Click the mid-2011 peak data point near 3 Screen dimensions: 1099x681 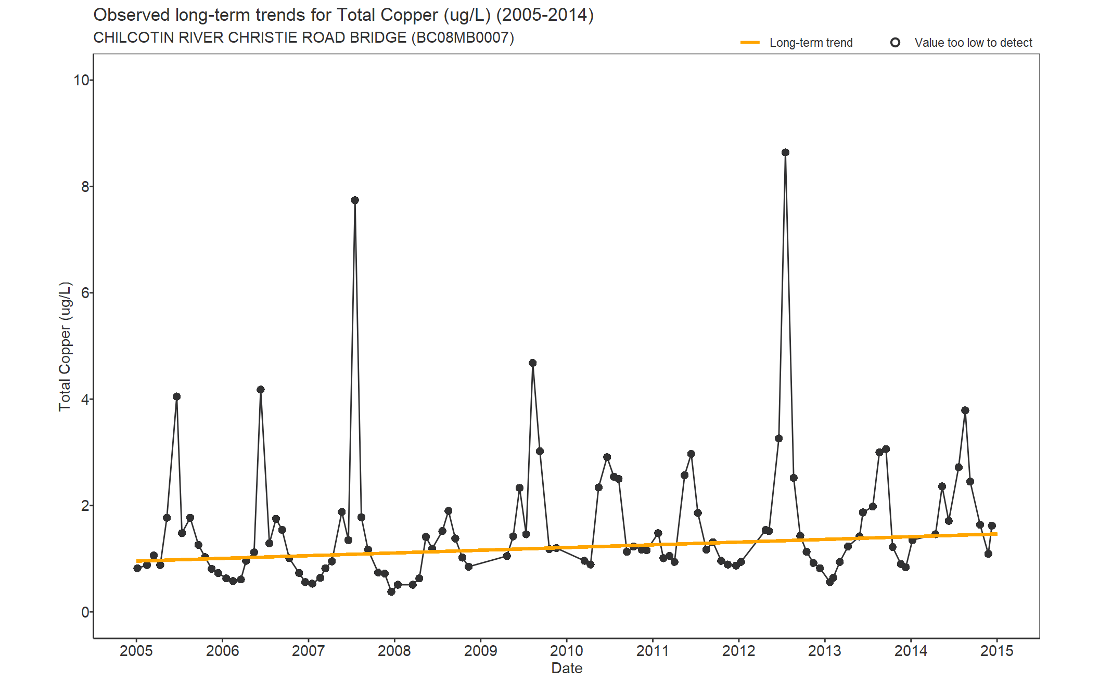[691, 454]
